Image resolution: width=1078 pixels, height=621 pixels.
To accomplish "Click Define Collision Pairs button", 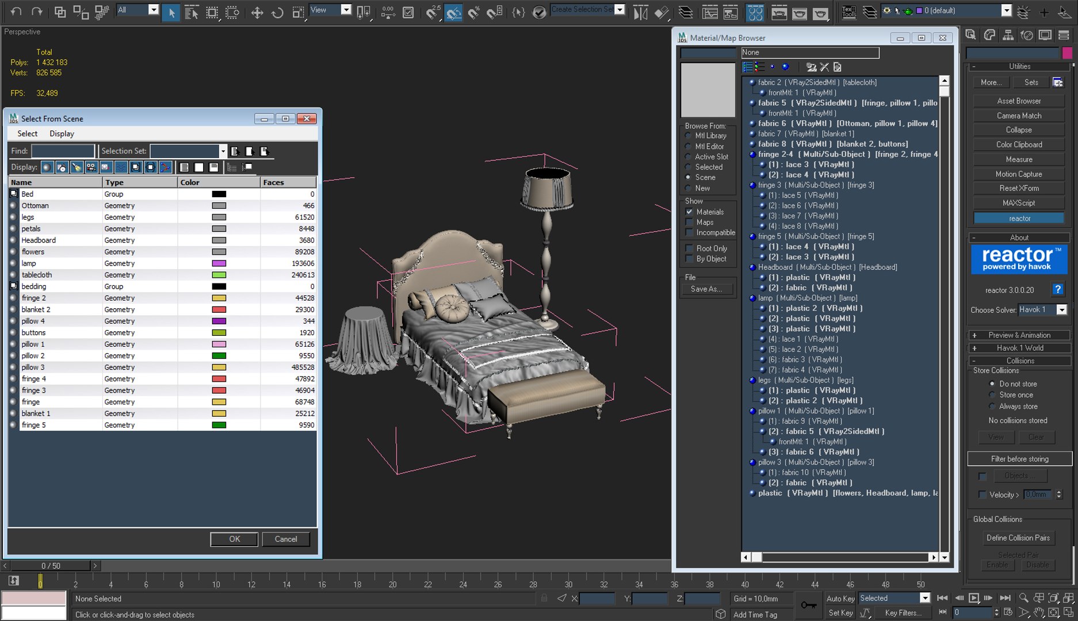I will [x=1018, y=538].
